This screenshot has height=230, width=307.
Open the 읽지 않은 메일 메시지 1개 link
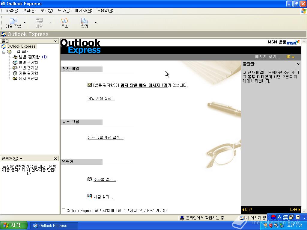[x=144, y=85]
